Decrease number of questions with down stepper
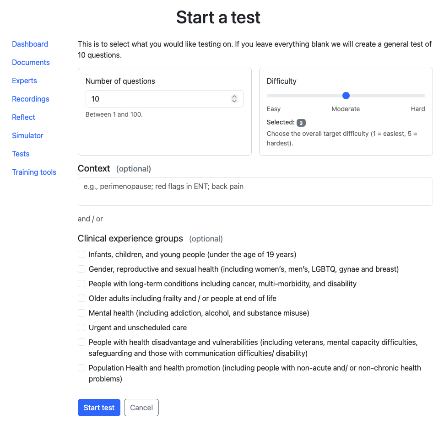Viewport: 444px width, 424px height. 234,101
